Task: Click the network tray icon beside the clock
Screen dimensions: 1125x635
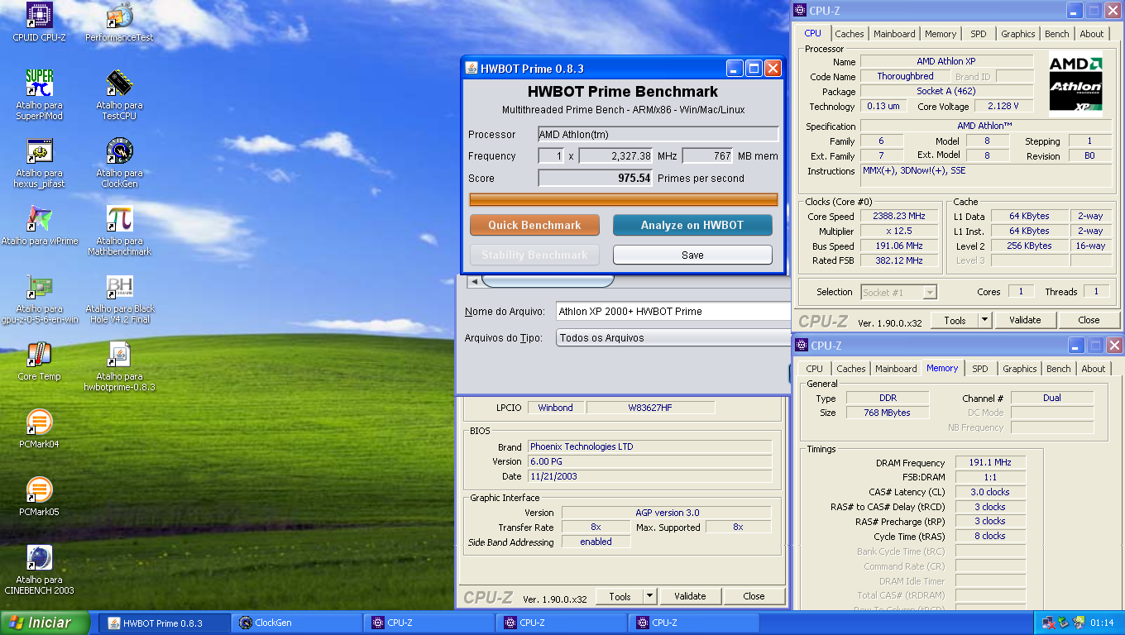Action: (x=1049, y=623)
